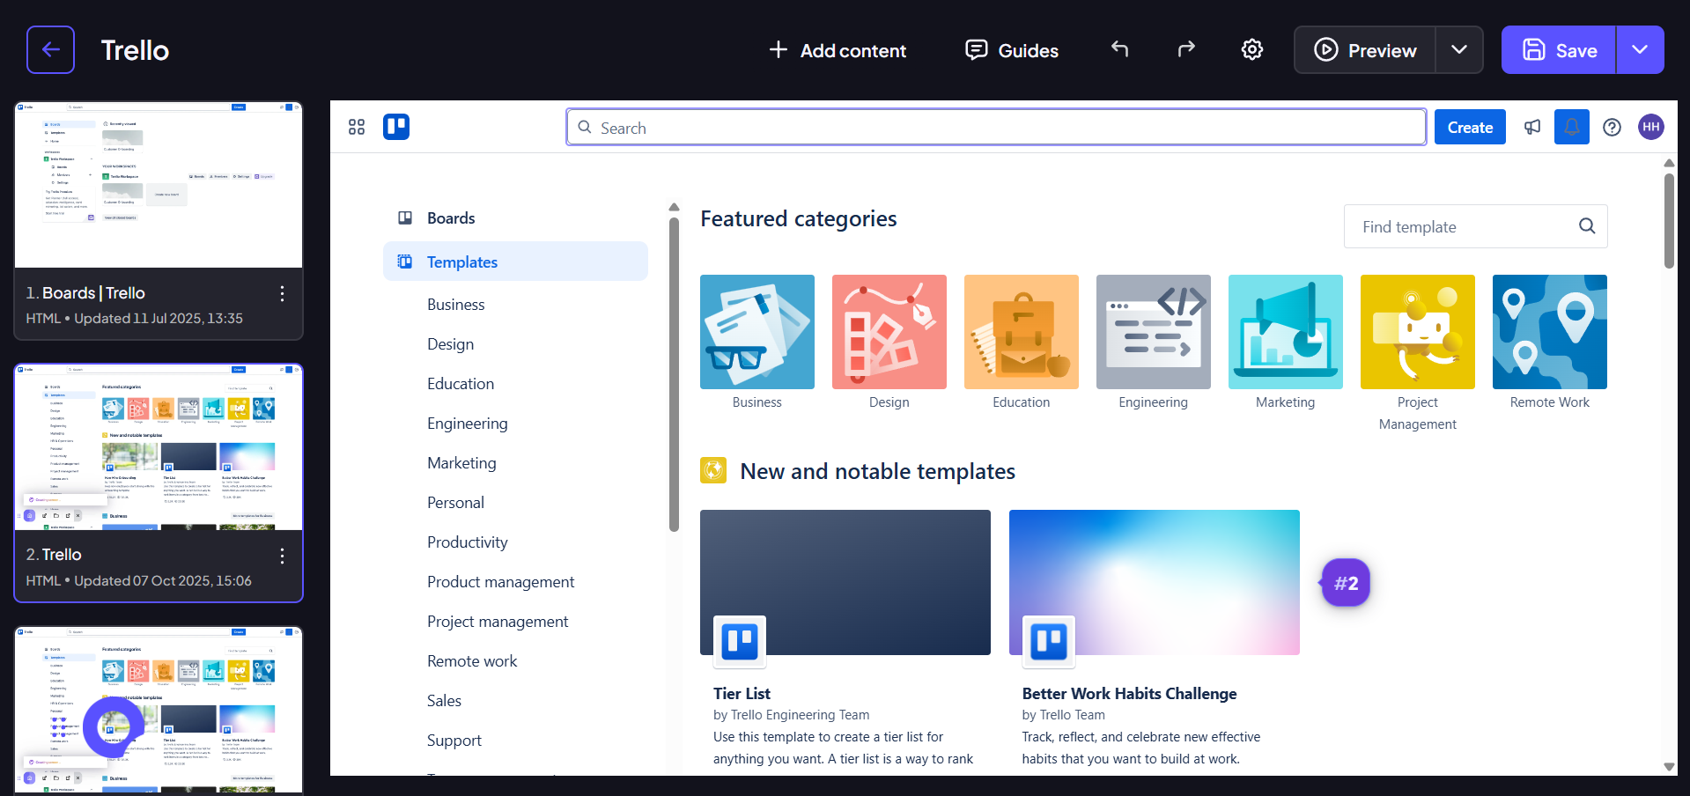Click the Save button
The height and width of the screenshot is (796, 1690).
[1559, 50]
